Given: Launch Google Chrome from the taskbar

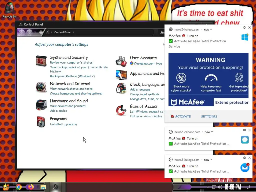Looking at the screenshot, I should pyautogui.click(x=18, y=187).
